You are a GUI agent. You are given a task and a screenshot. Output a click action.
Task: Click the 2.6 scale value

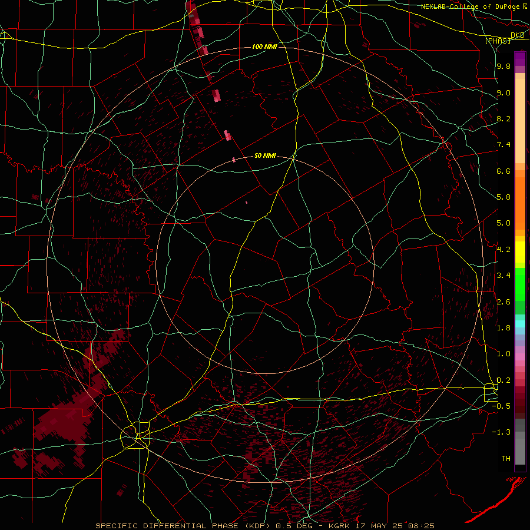click(x=503, y=302)
